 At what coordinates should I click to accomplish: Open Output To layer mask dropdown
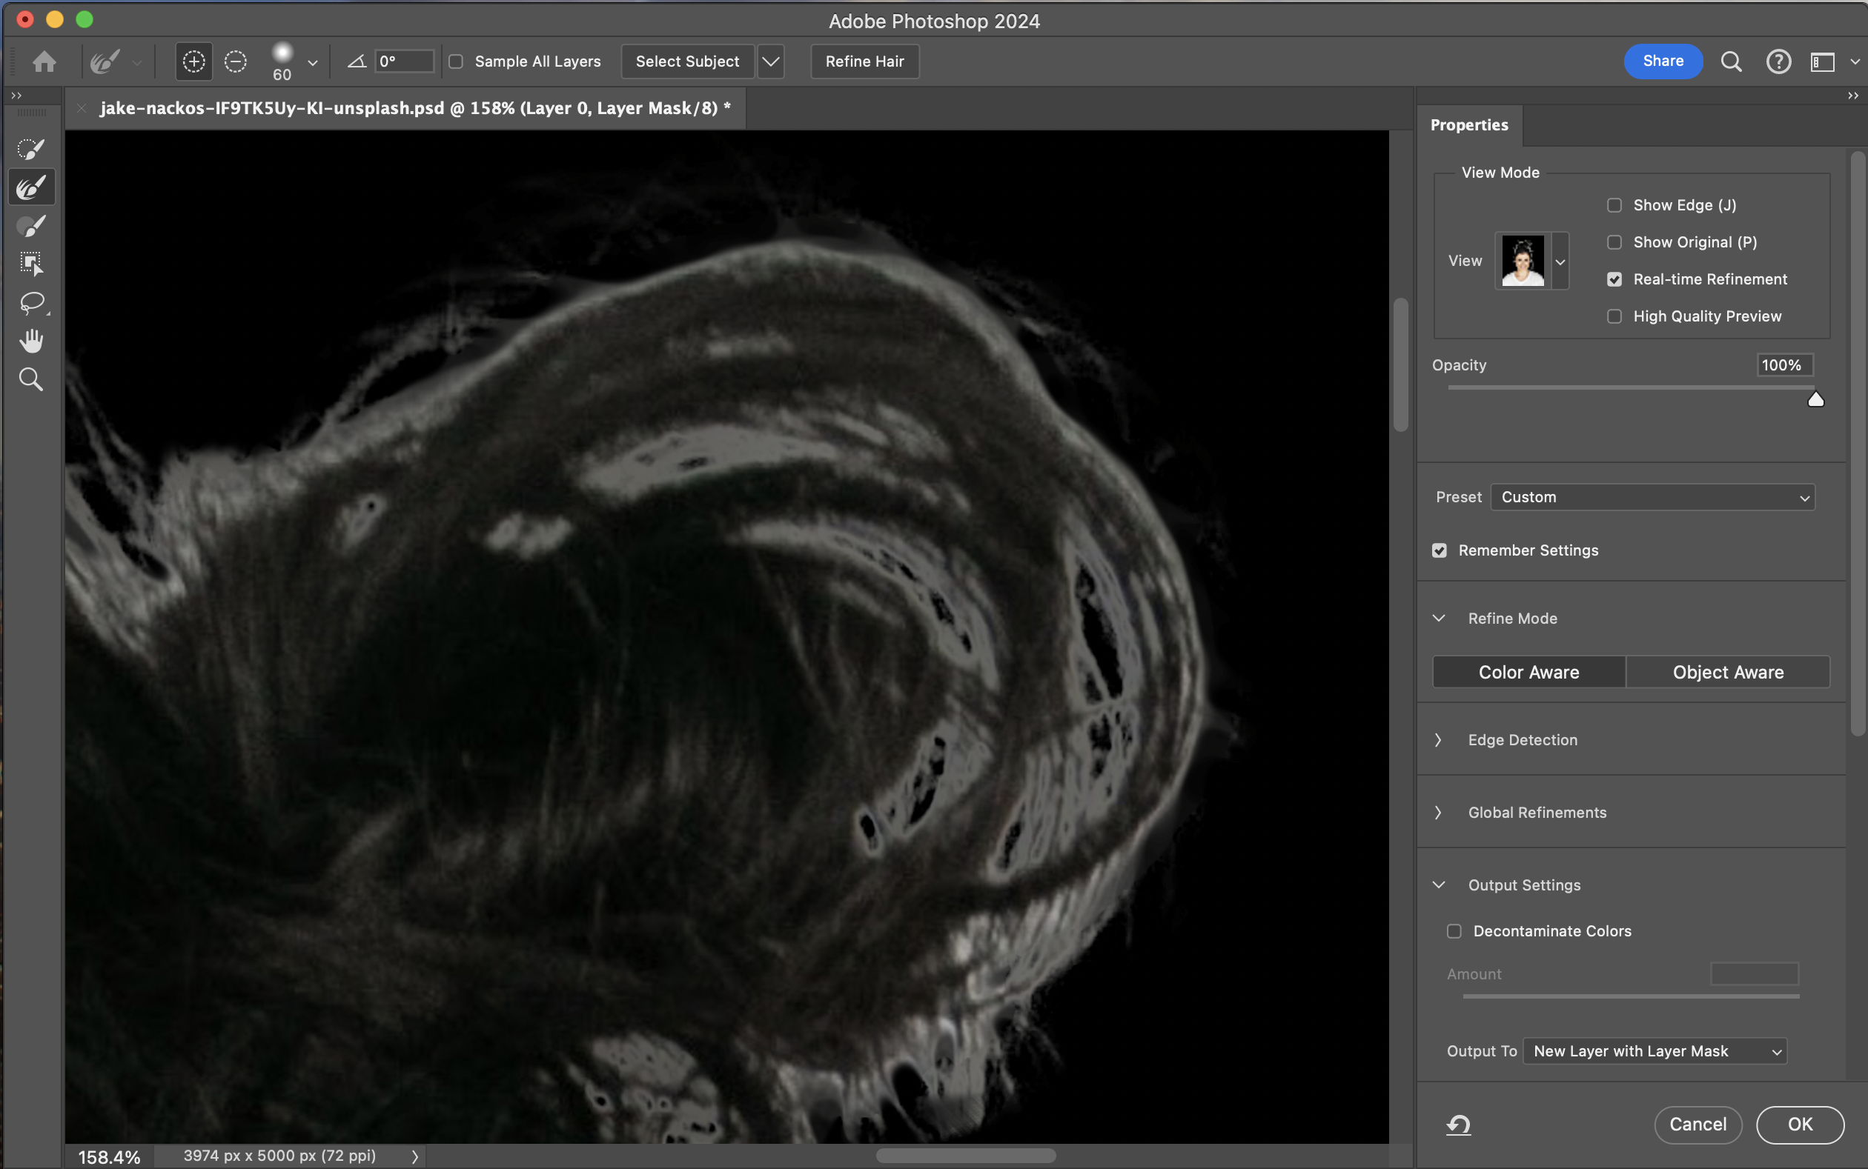1655,1050
